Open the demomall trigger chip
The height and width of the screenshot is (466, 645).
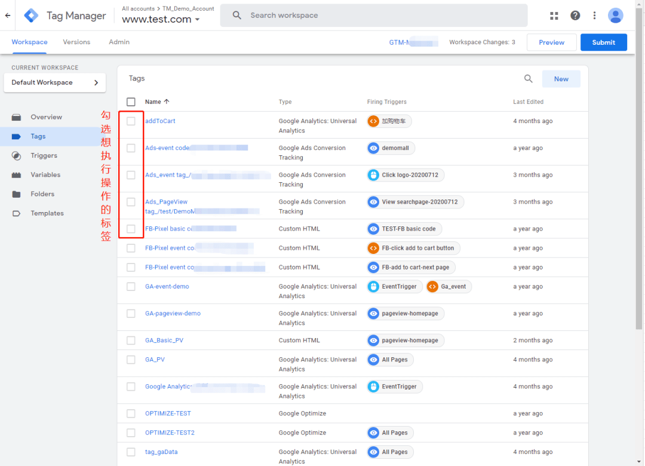click(391, 148)
